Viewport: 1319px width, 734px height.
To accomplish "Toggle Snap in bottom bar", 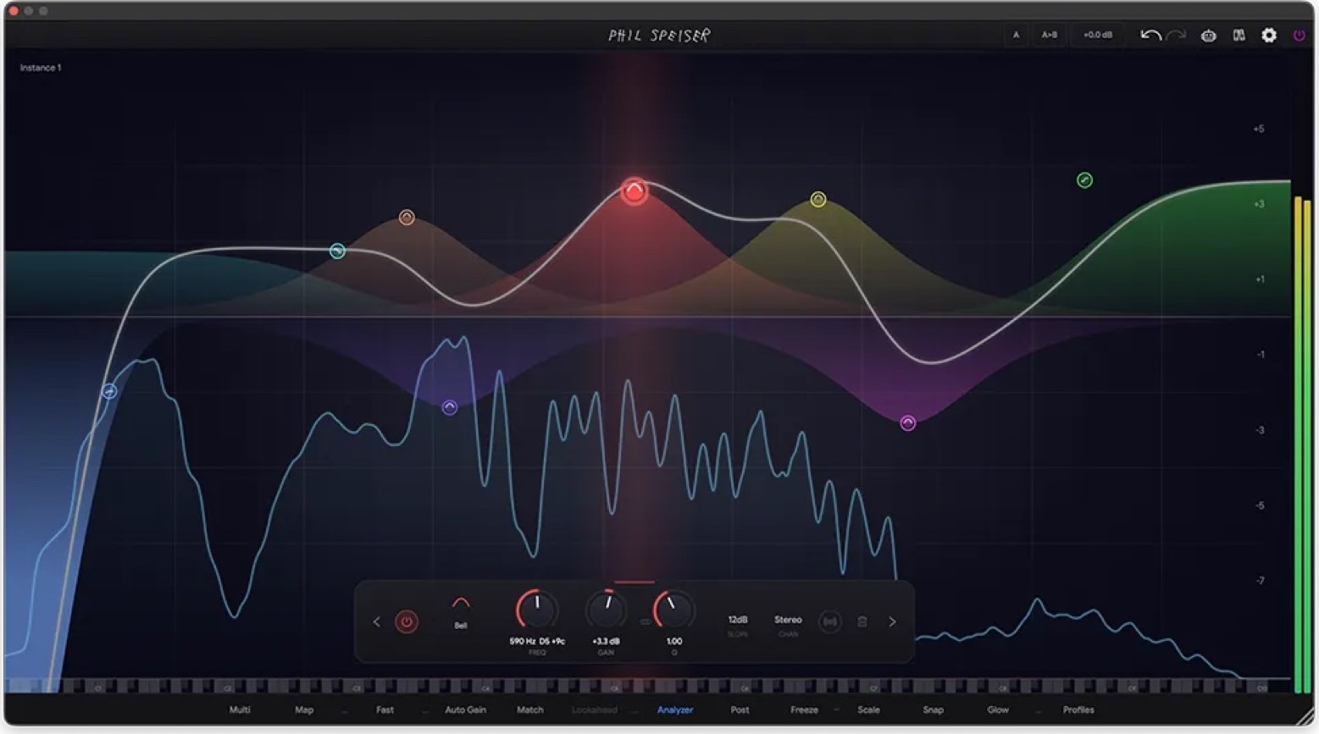I will pos(933,709).
